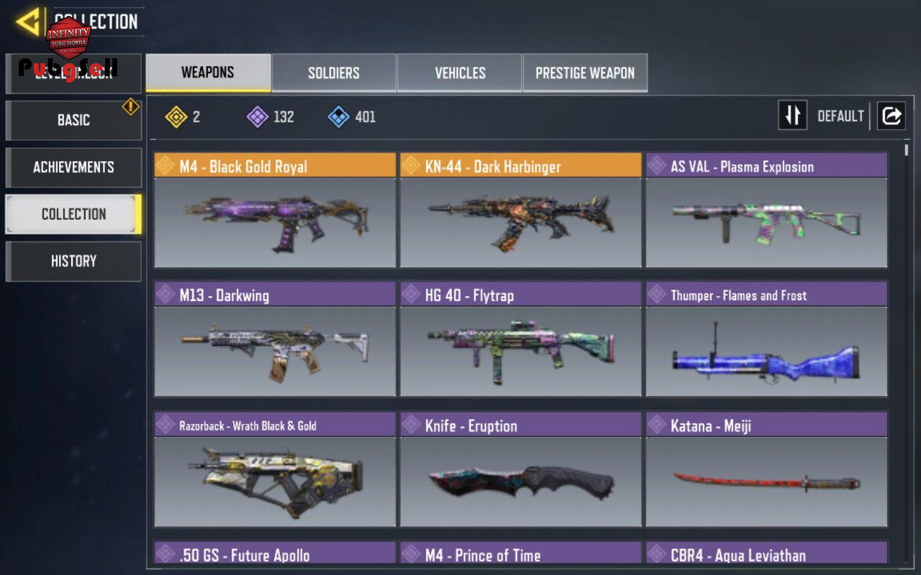Select the HG 40 Flytrap weapon card

click(521, 339)
